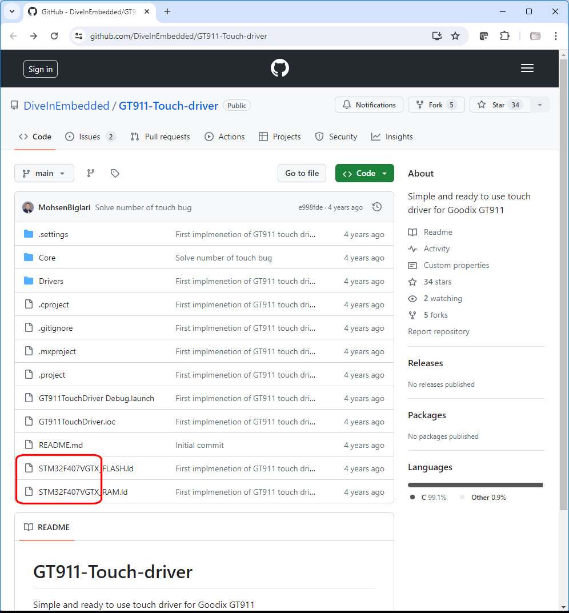569x613 pixels.
Task: Open the STM32F407VGTX_FLASH.ld file
Action: 85,468
